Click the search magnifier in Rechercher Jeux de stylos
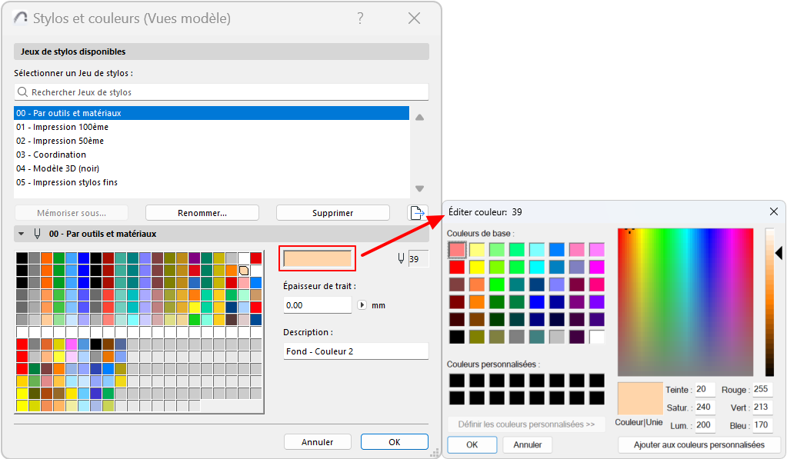 pyautogui.click(x=24, y=91)
